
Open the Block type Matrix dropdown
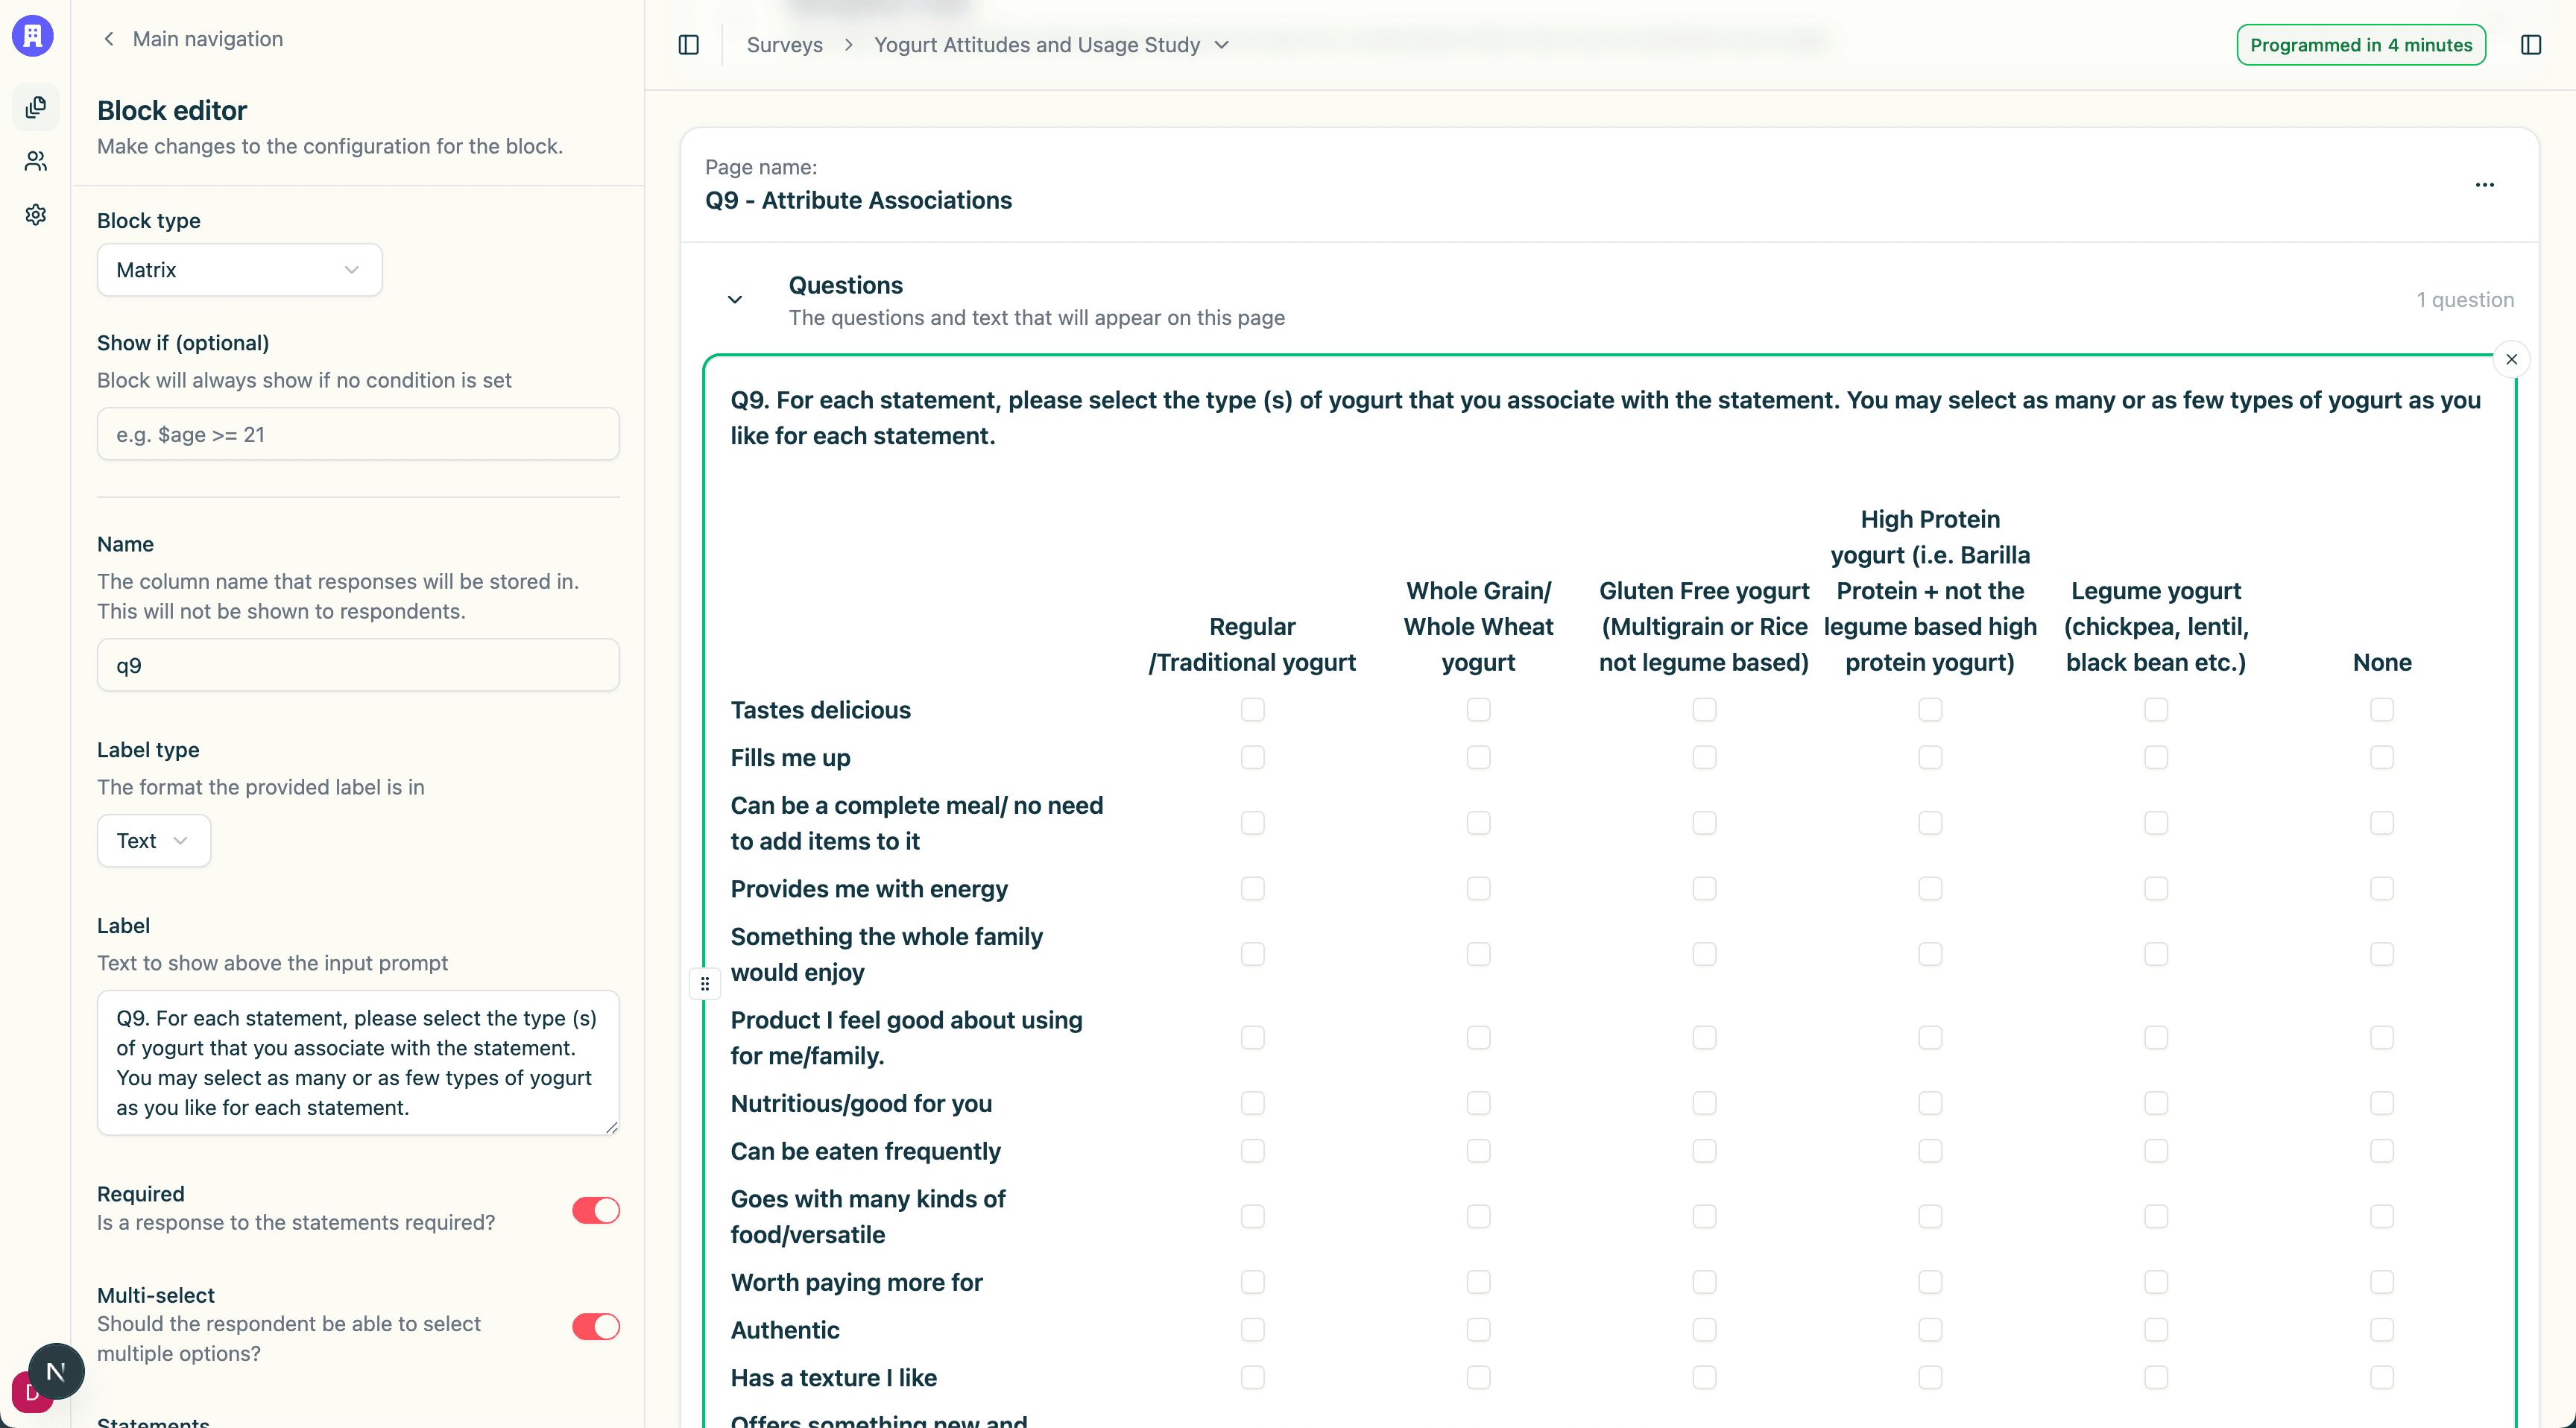(x=239, y=269)
